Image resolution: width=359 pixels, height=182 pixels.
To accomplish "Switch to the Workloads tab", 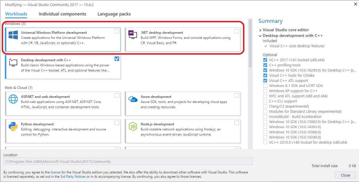I will 16,14.
